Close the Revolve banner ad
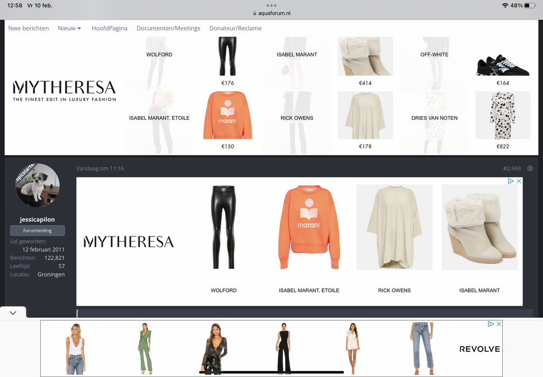This screenshot has height=377, width=543. point(499,324)
